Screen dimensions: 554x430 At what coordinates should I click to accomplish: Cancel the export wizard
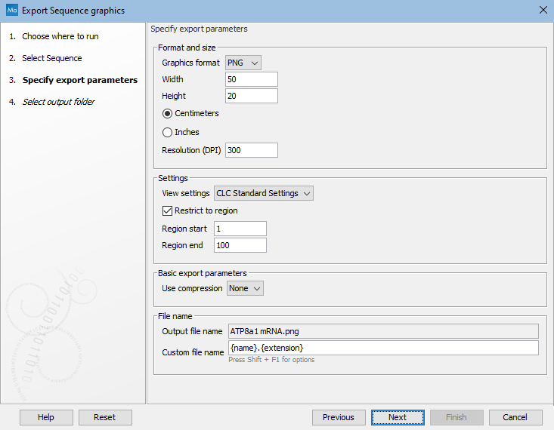[x=515, y=417]
